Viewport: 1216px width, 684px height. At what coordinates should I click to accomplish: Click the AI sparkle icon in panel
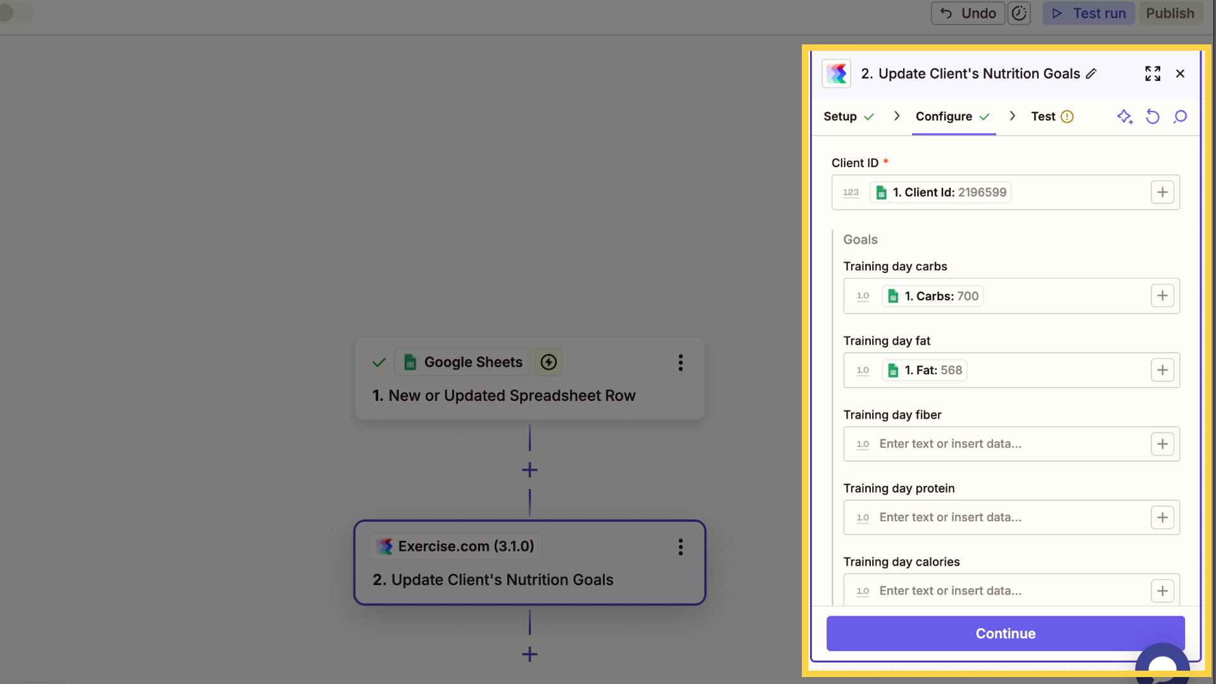(1125, 117)
